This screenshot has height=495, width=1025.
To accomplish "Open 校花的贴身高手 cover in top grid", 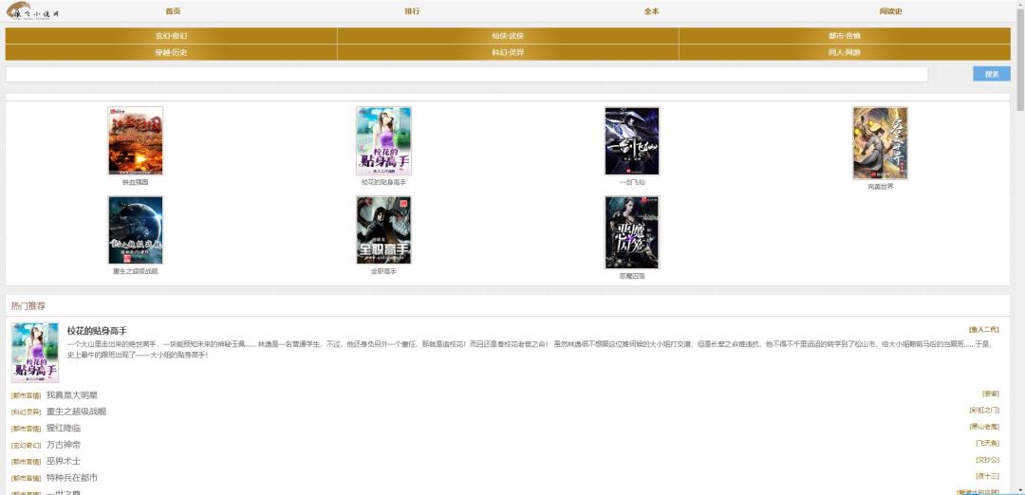I will 383,141.
